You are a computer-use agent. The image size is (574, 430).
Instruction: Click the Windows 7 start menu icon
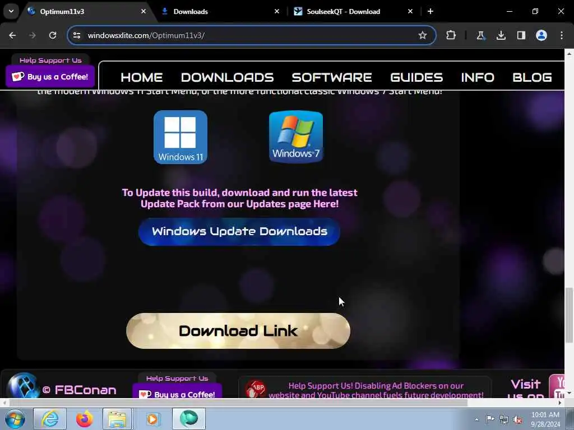pyautogui.click(x=296, y=137)
